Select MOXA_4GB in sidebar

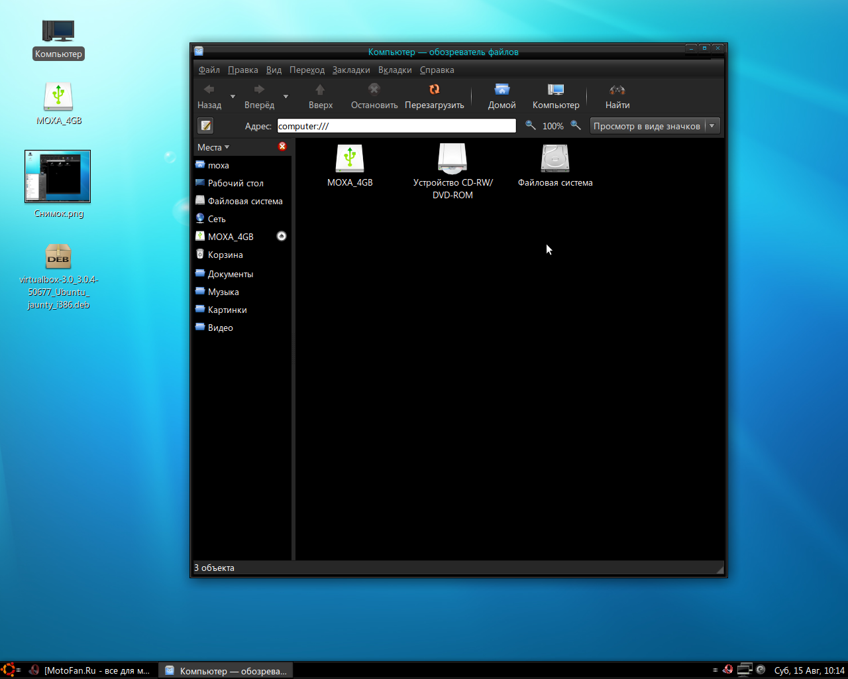(x=242, y=237)
